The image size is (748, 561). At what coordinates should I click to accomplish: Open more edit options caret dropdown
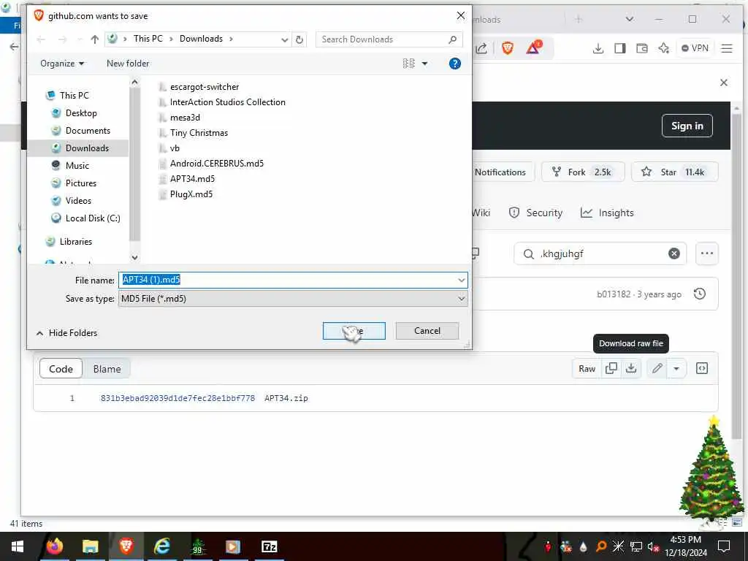(x=676, y=368)
